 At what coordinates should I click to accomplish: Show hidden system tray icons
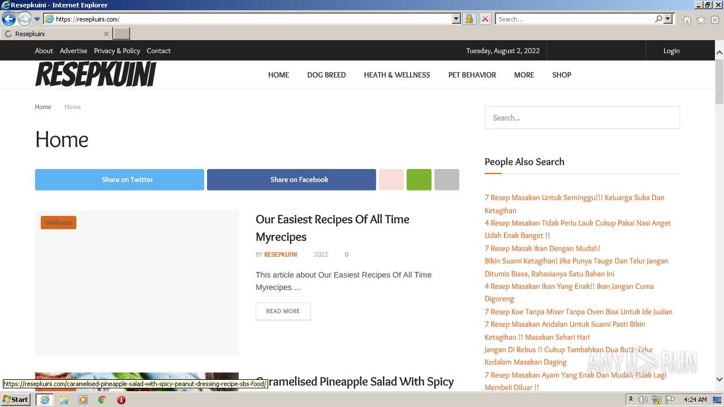[x=631, y=400]
